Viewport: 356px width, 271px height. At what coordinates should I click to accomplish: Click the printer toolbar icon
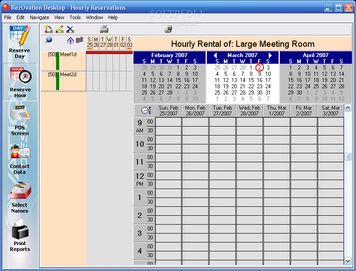coord(104,29)
